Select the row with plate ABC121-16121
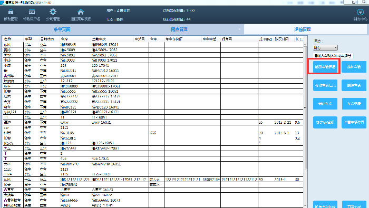Screen dimensions: 369x208 pos(153,112)
